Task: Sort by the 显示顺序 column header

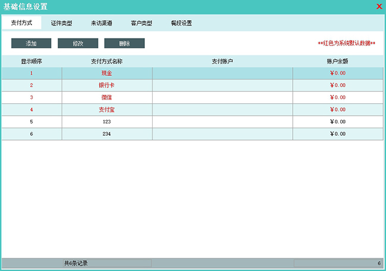Action: pyautogui.click(x=31, y=61)
